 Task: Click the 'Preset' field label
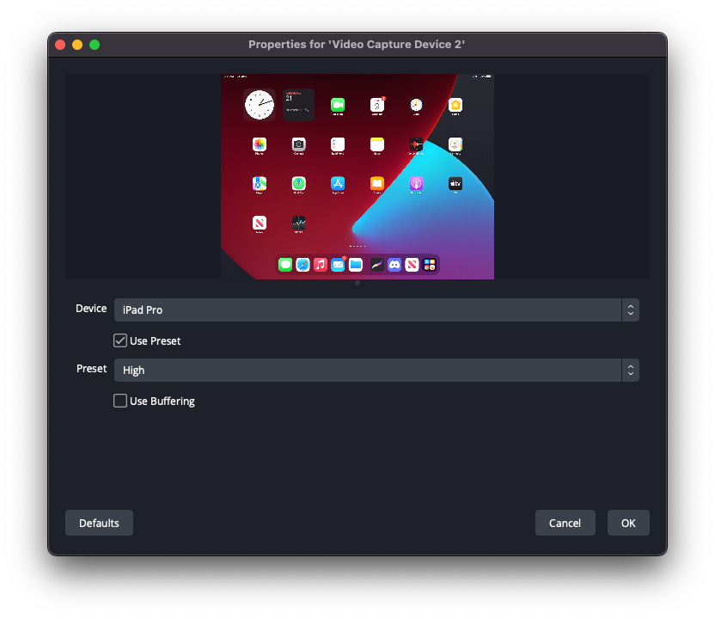pyautogui.click(x=92, y=369)
